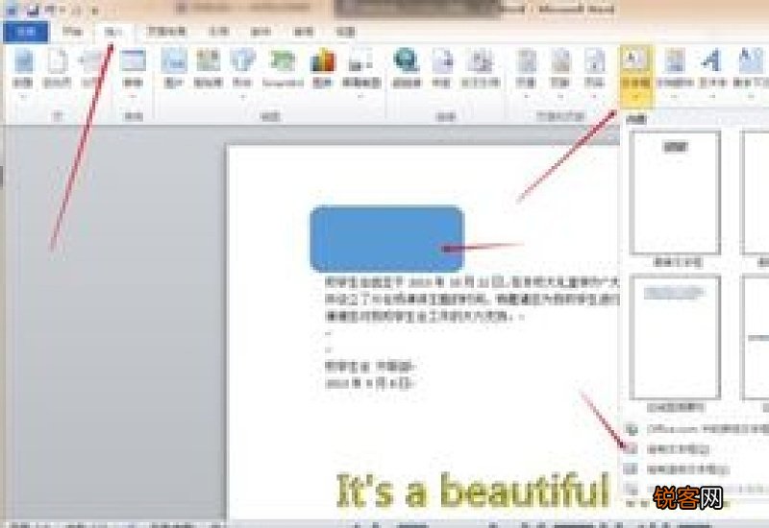Click the "It's a beautiful" WordArt text
The height and width of the screenshot is (528, 769).
click(x=473, y=490)
